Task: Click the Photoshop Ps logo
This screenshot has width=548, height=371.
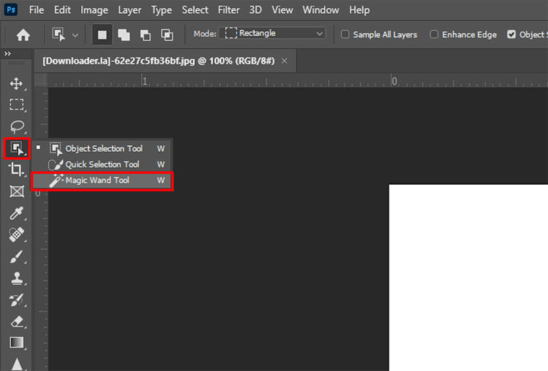Action: [11, 9]
